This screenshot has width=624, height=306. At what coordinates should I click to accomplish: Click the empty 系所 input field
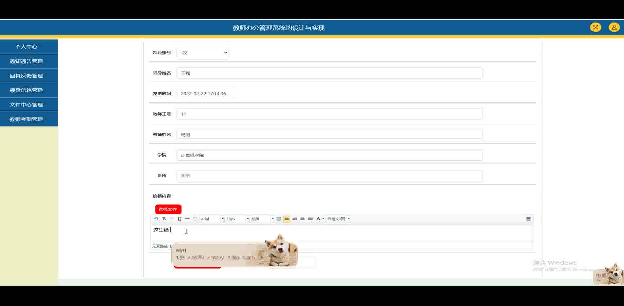(330, 176)
